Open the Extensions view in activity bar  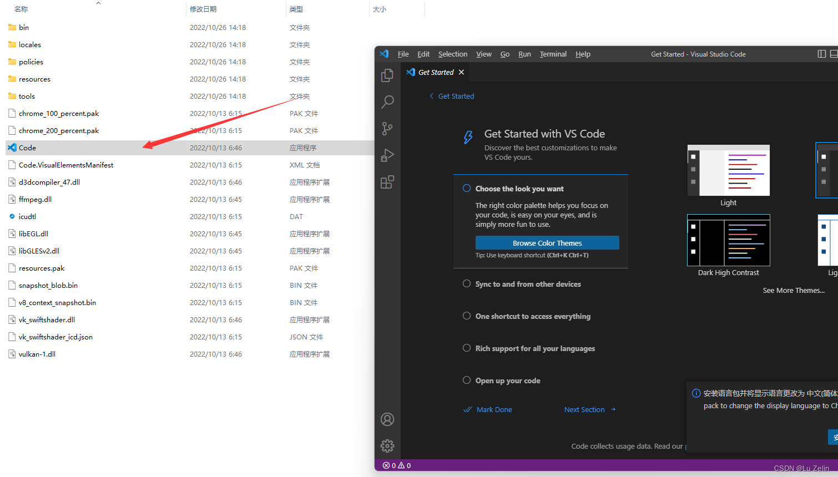click(387, 182)
